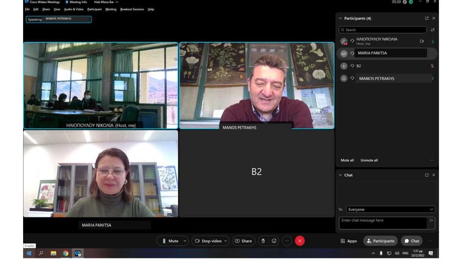Viewport: 462px width, 260px height.
Task: Select B2 in participants list
Action: click(386, 66)
